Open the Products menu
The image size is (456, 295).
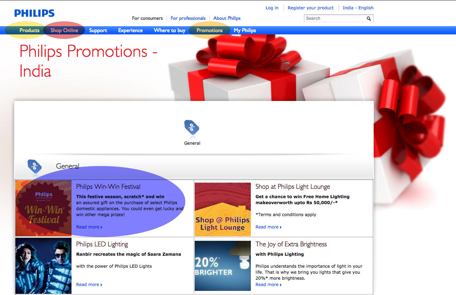[30, 30]
